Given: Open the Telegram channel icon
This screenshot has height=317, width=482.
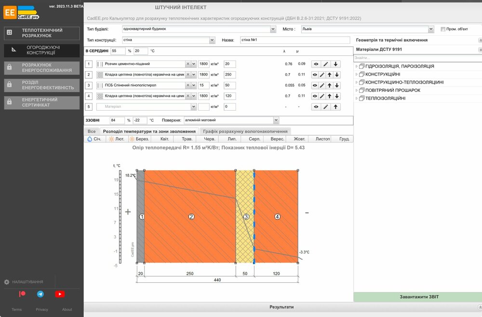Looking at the screenshot, I should pos(40,294).
